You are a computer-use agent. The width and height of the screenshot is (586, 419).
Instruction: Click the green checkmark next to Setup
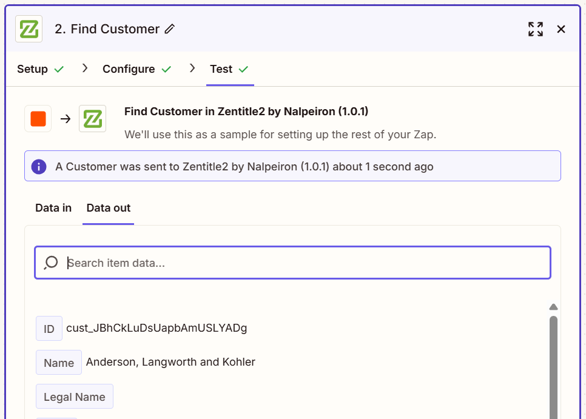click(59, 70)
